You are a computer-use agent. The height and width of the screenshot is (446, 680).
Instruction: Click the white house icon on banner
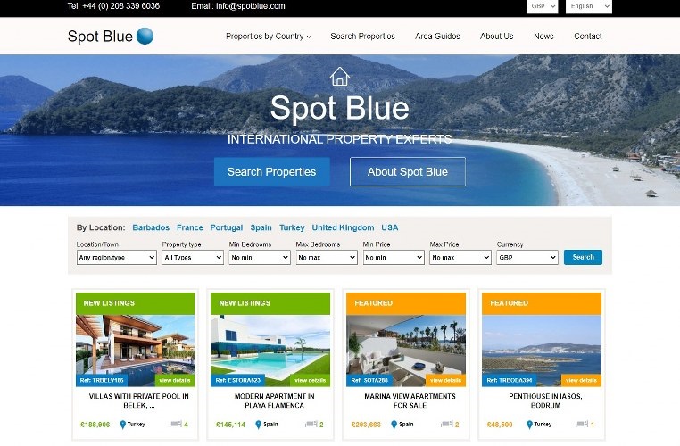tap(340, 77)
